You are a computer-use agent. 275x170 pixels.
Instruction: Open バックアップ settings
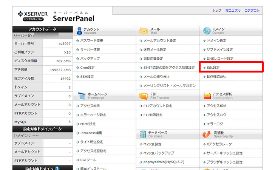tap(90, 59)
